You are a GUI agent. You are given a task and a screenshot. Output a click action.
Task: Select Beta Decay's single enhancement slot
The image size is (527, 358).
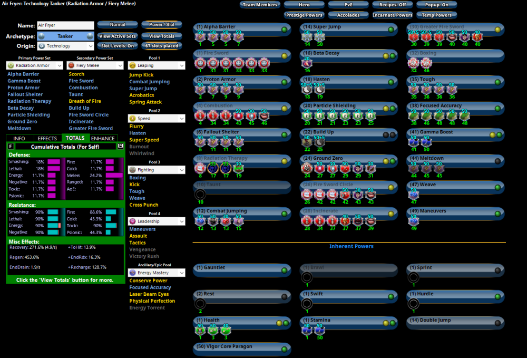pyautogui.click(x=307, y=63)
